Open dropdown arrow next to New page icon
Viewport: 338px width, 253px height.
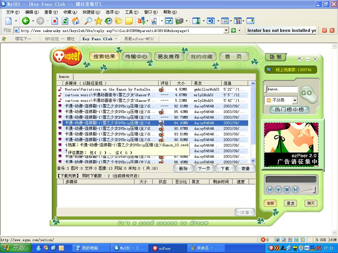click(16, 21)
